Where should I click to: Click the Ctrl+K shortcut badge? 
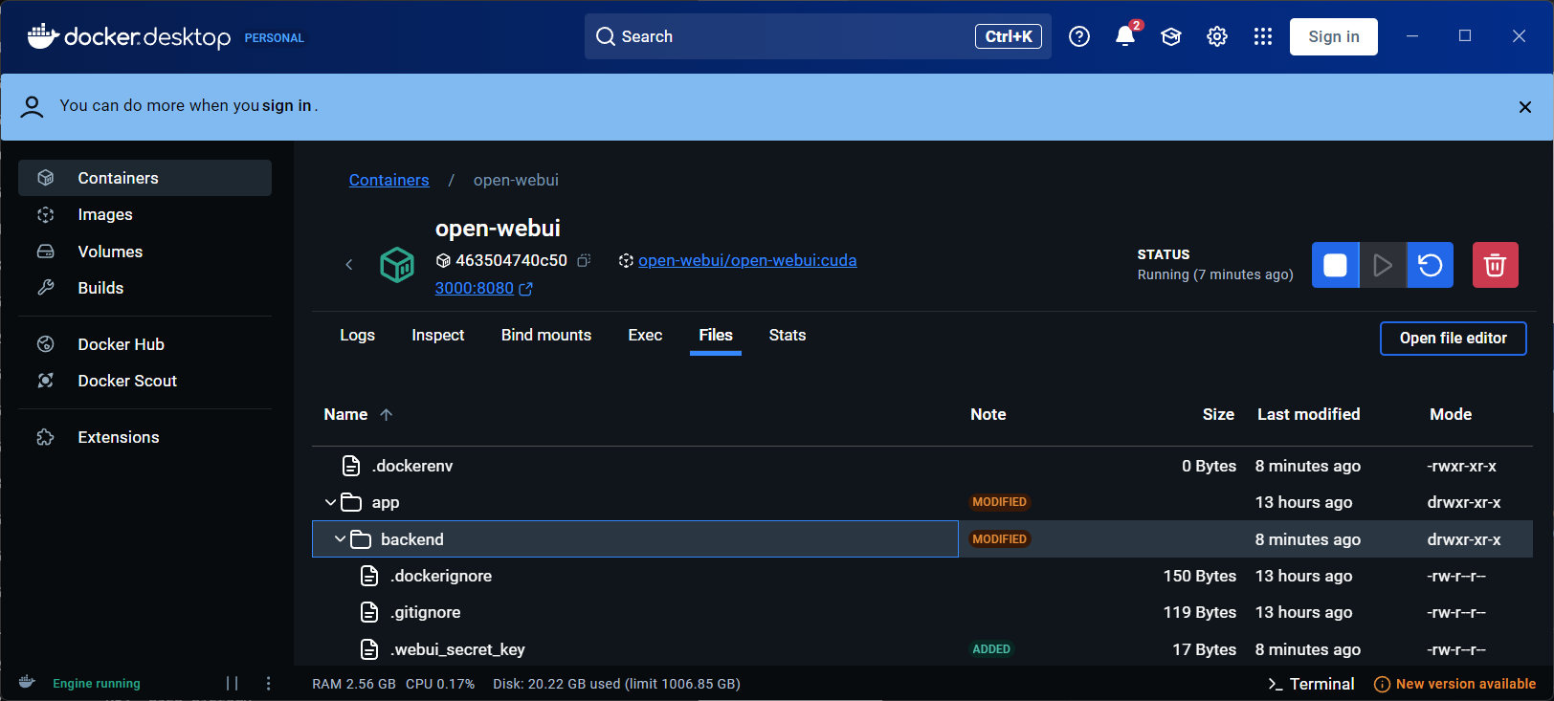1009,36
